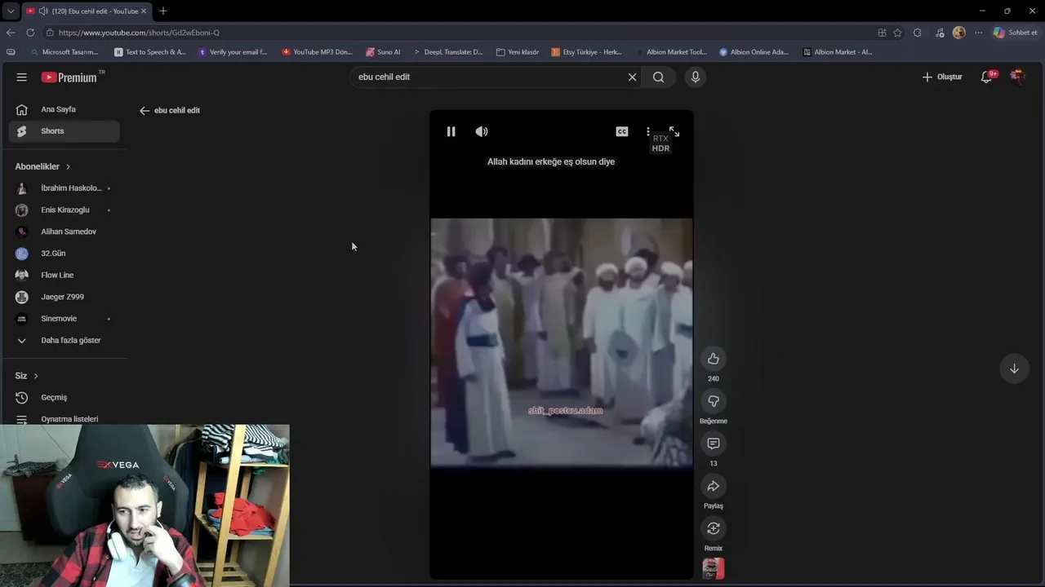Viewport: 1045px width, 587px height.
Task: Close the Ebu cehil edit tab
Action: [x=145, y=11]
